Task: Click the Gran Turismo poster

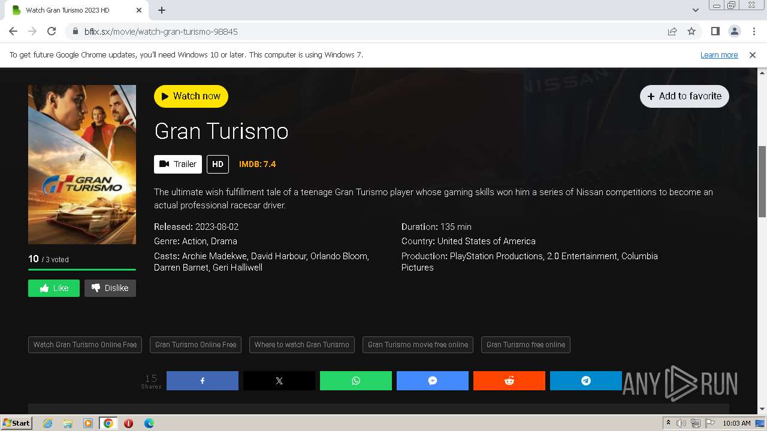Action: coord(82,165)
